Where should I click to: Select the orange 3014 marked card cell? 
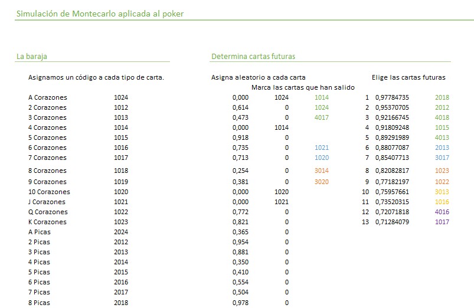tap(321, 171)
